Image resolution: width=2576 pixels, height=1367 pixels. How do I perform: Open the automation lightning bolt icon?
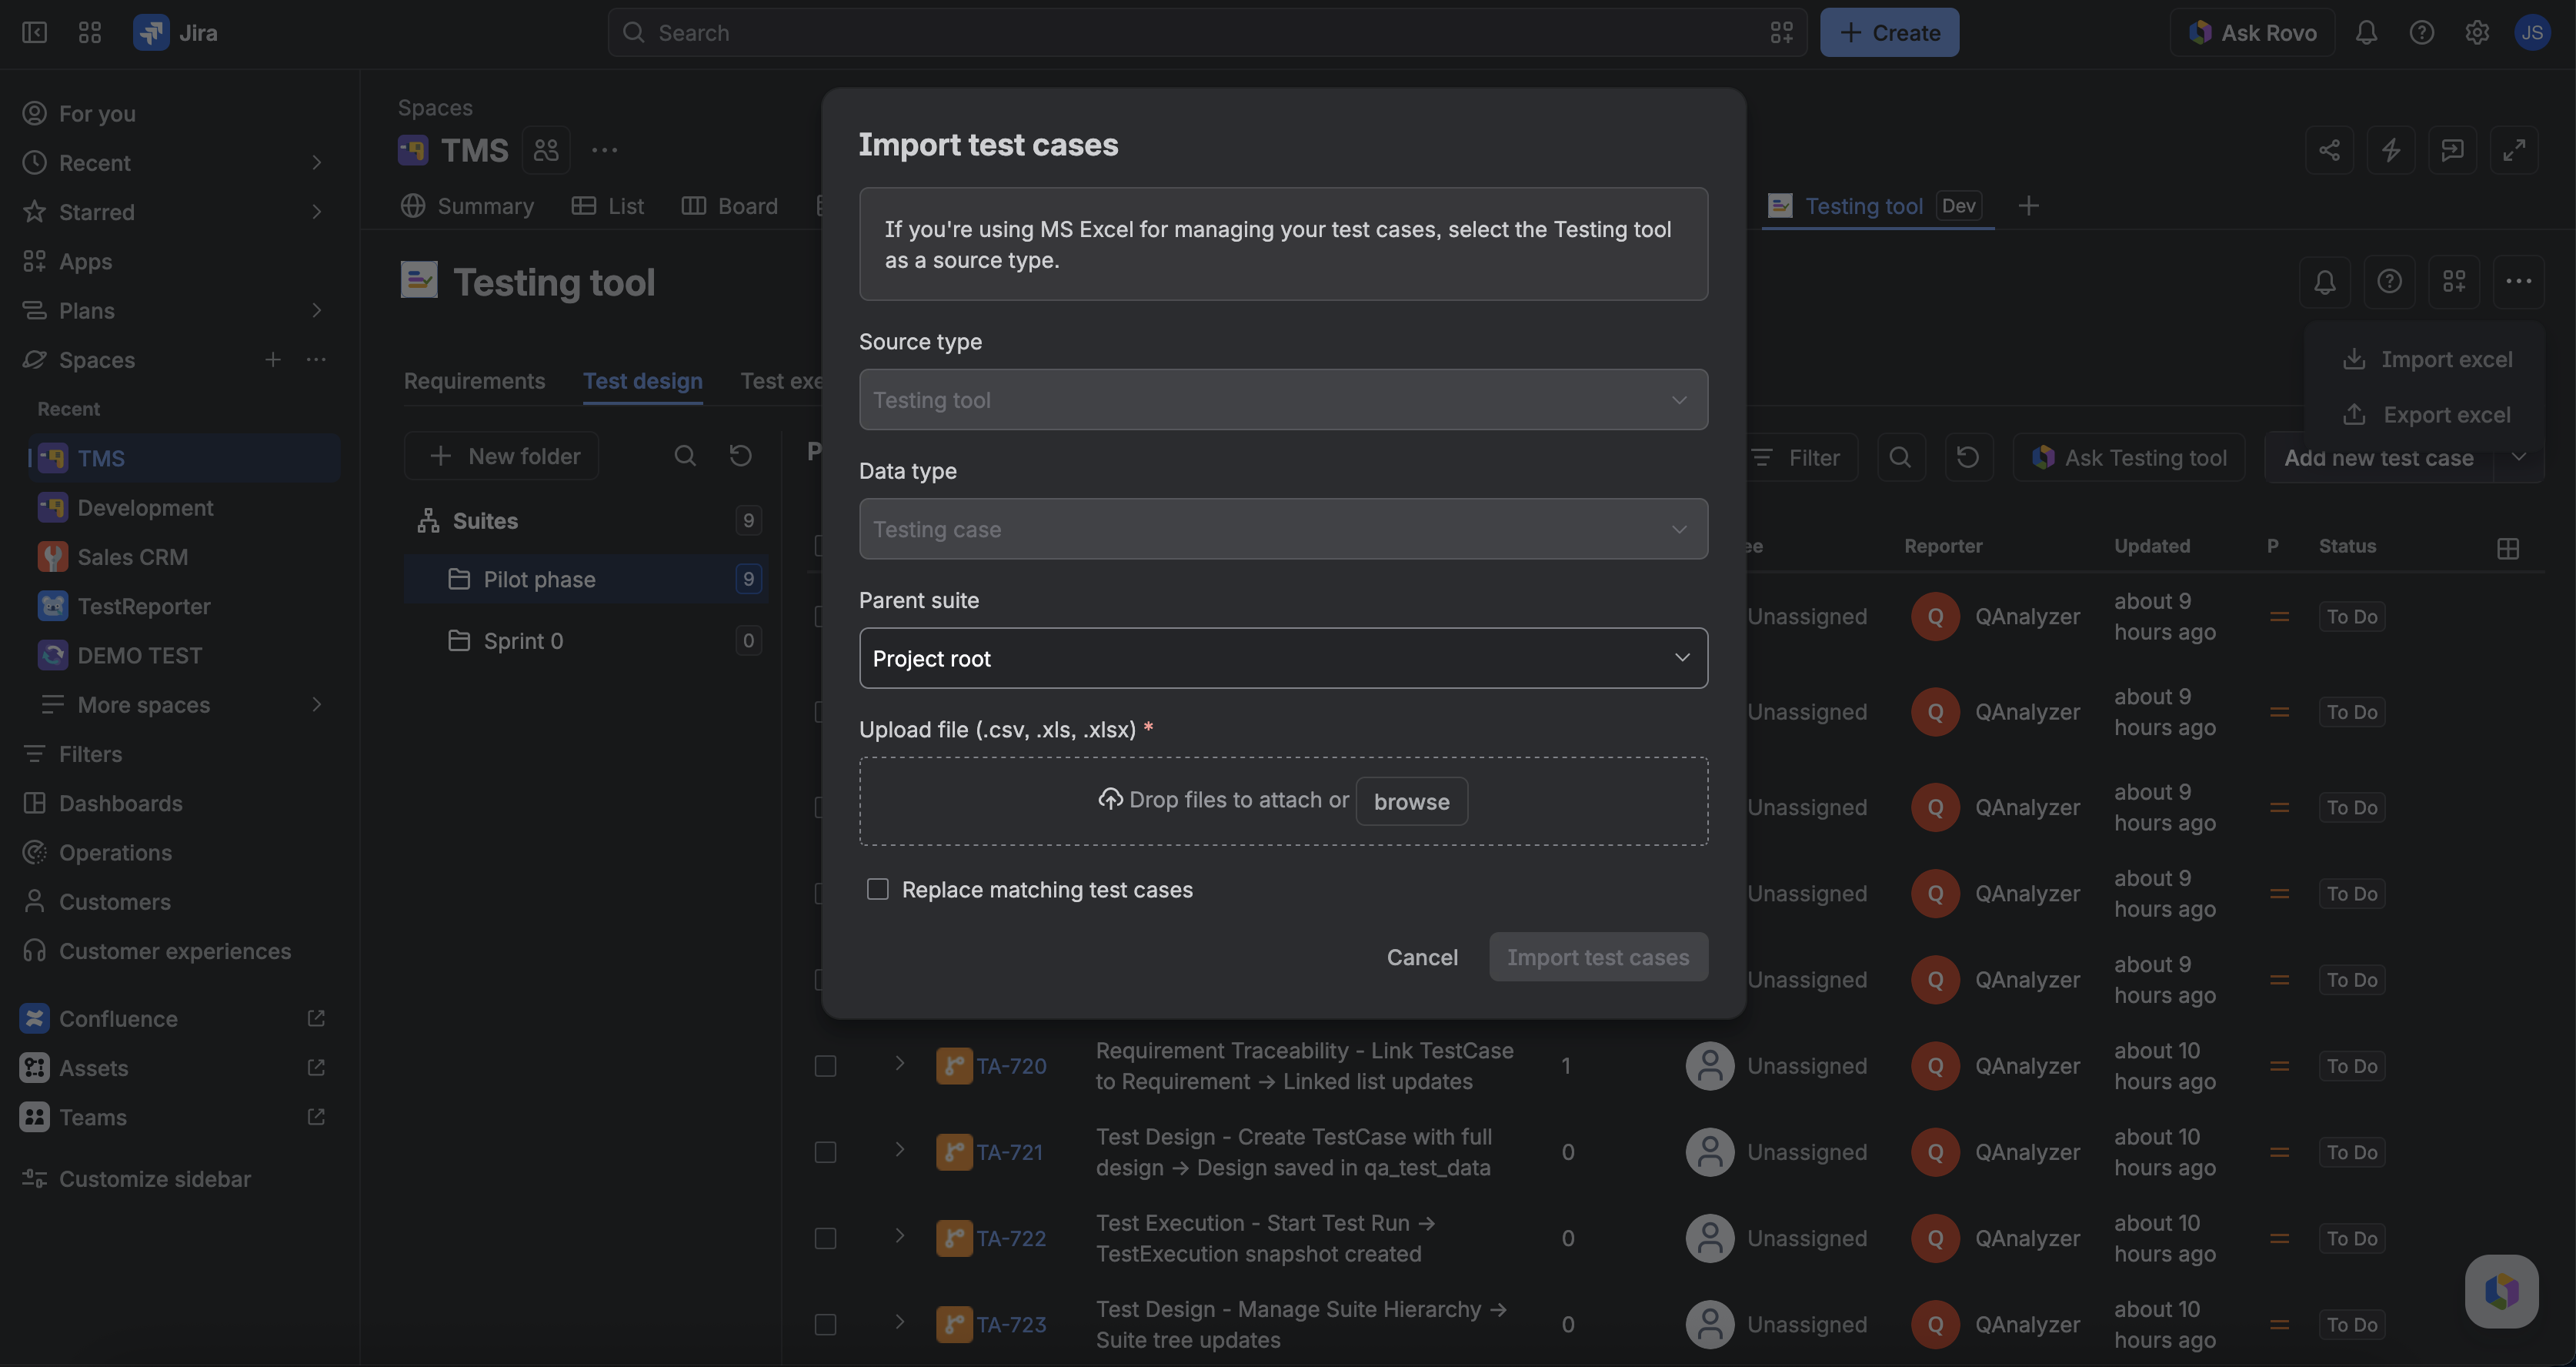tap(2390, 150)
